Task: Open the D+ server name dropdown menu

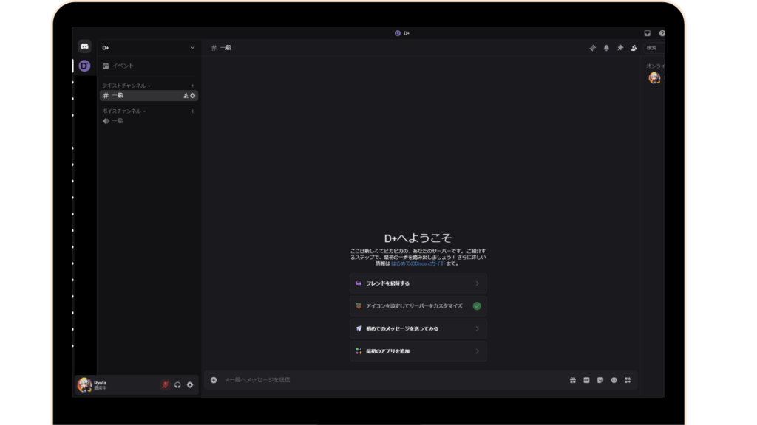Action: tap(149, 48)
